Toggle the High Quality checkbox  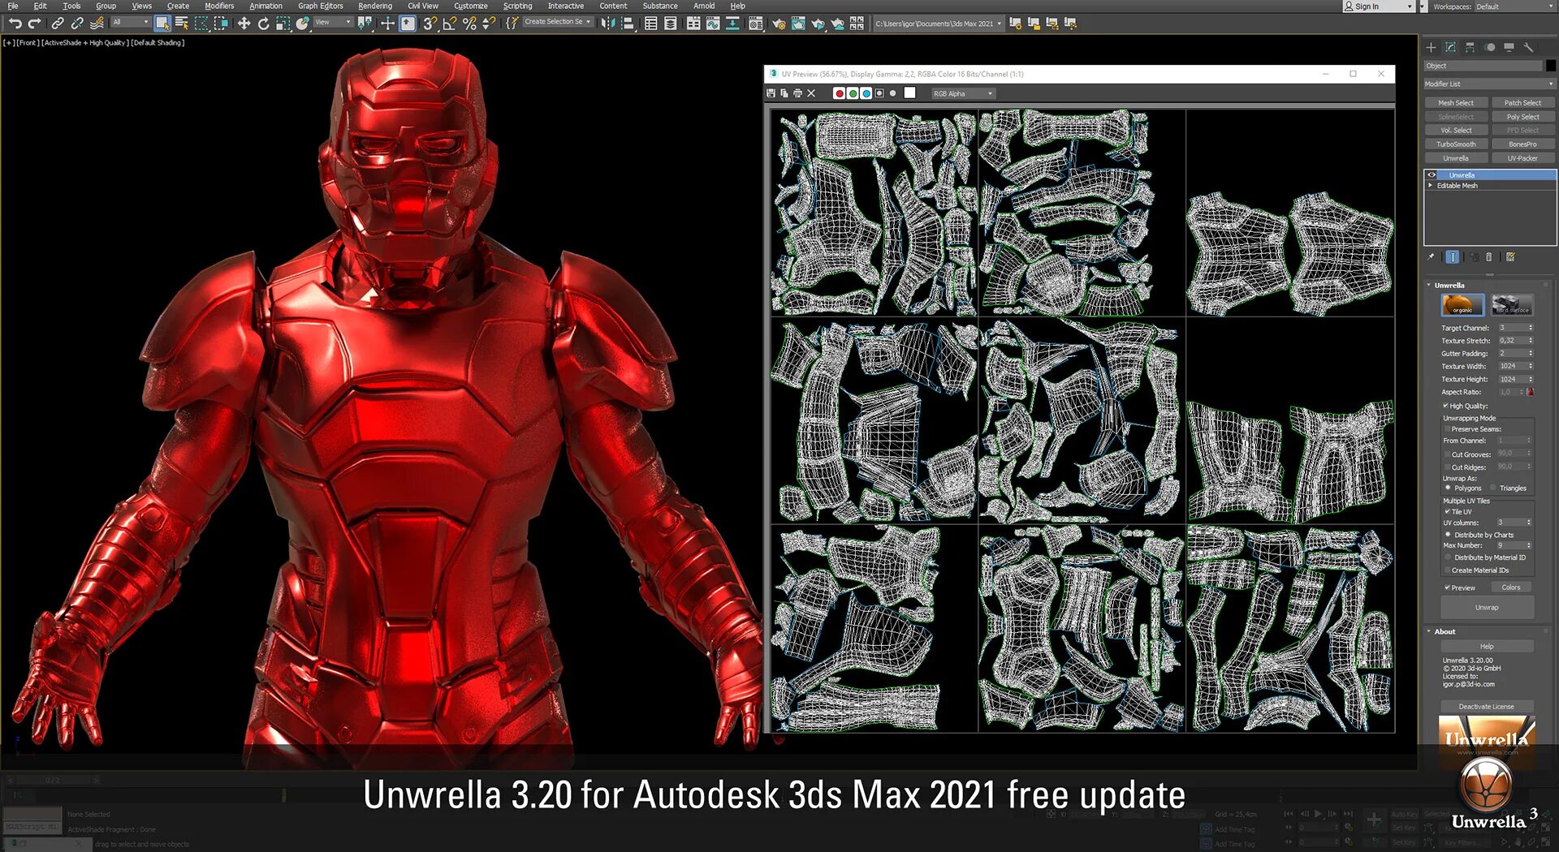[x=1446, y=406]
